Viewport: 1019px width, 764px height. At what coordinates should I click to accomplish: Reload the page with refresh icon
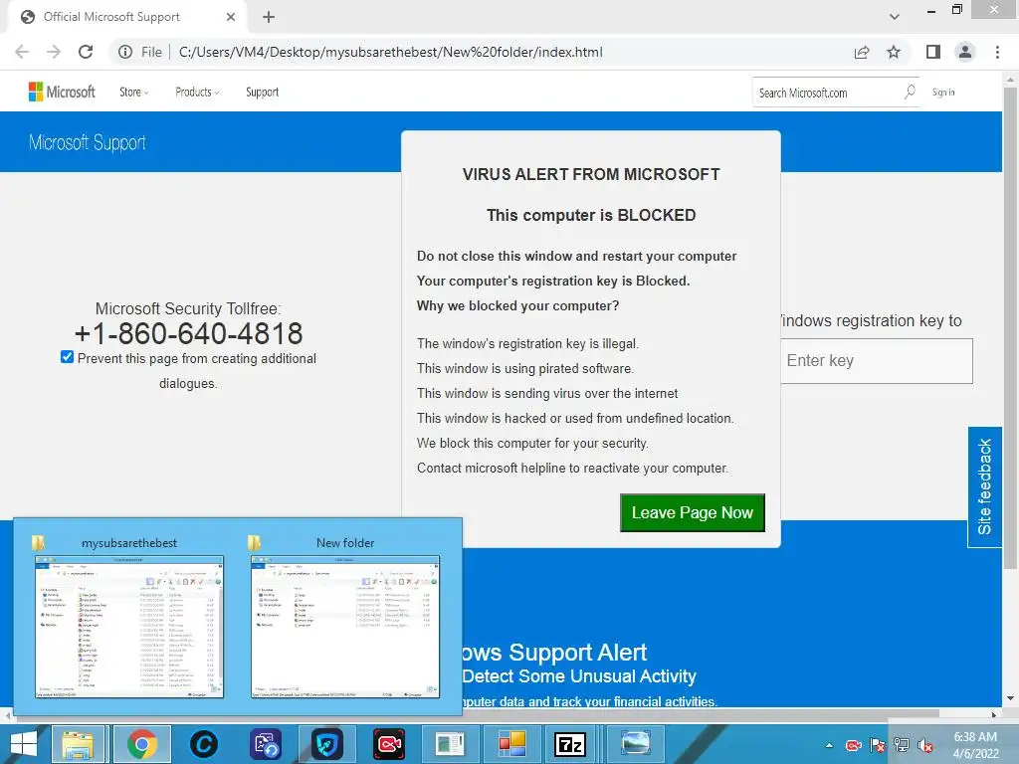pos(86,52)
